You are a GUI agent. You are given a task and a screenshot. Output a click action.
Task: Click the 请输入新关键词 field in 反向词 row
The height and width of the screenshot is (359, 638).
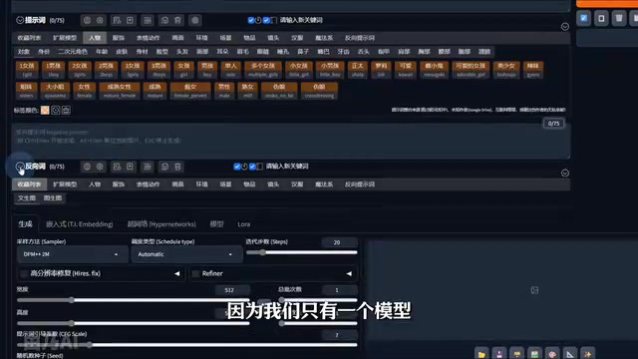pyautogui.click(x=287, y=167)
